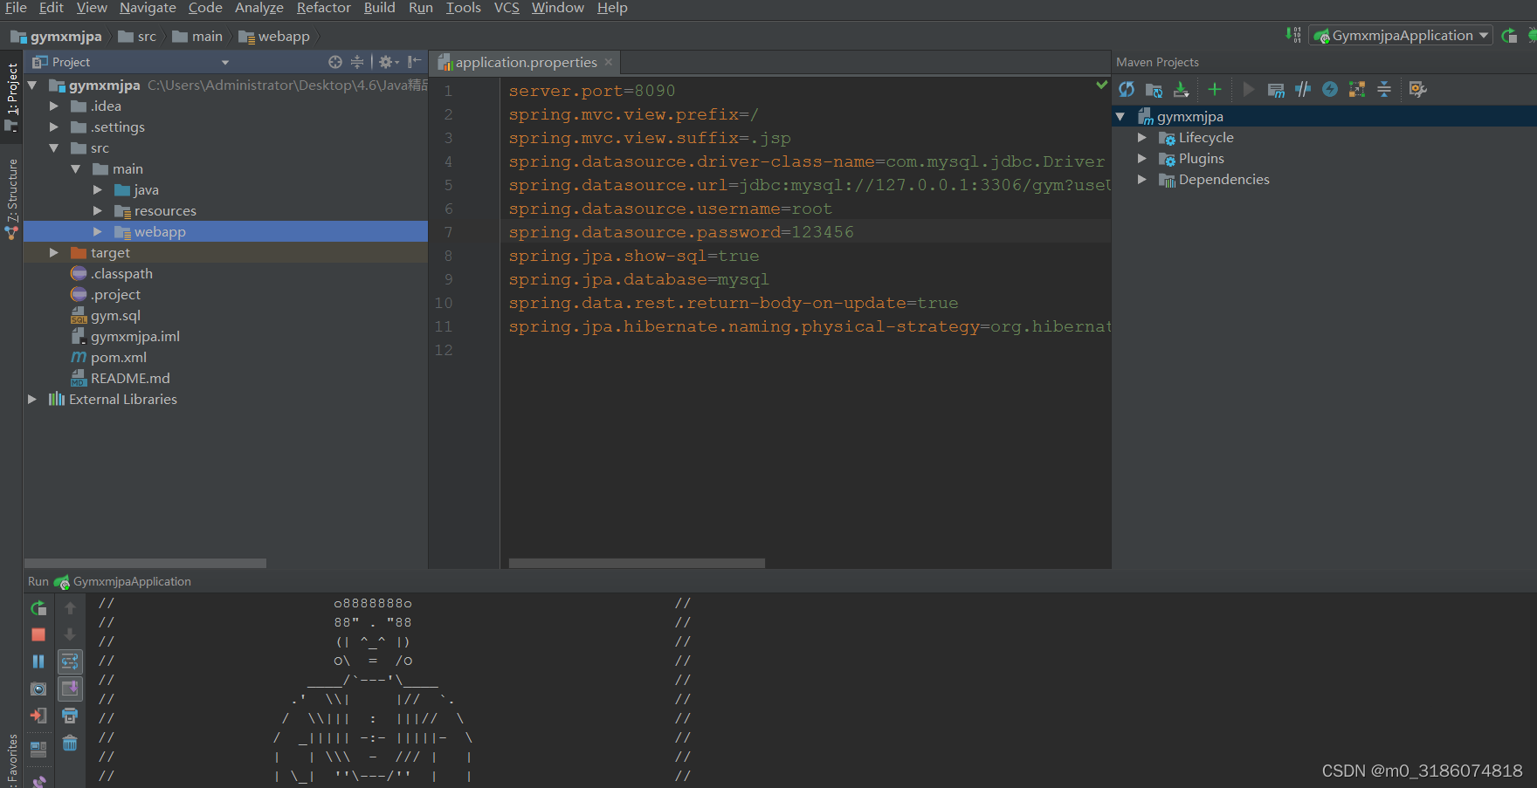
Task: Expand Maven Plugins node
Action: (1142, 159)
